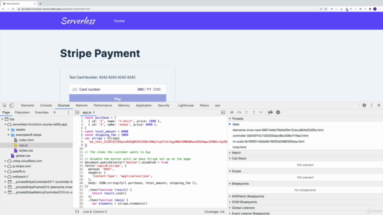383x215 pixels.
Task: Click the Pay button
Action: (118, 98)
